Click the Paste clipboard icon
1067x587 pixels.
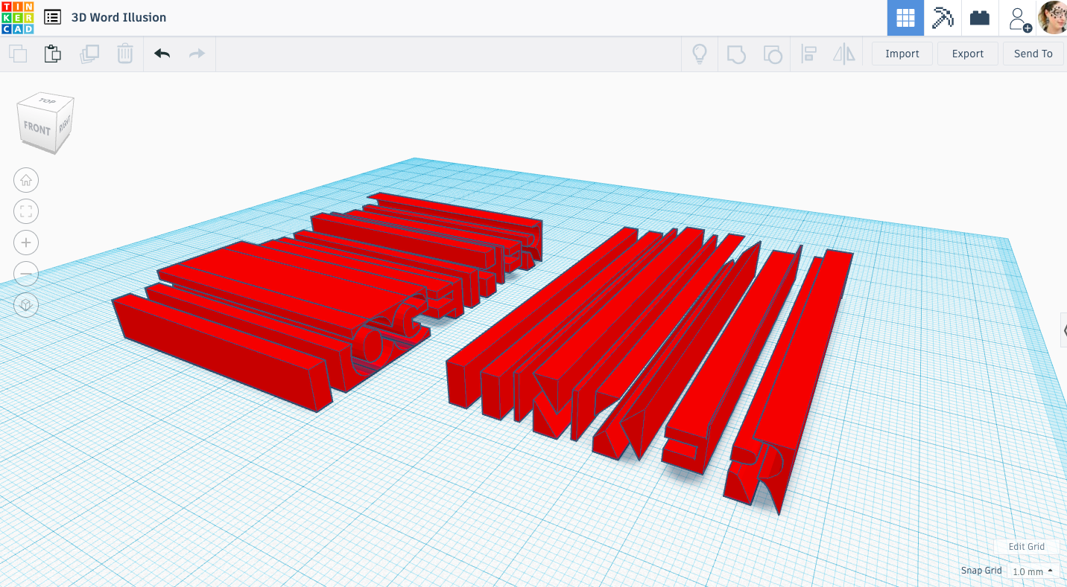[53, 54]
